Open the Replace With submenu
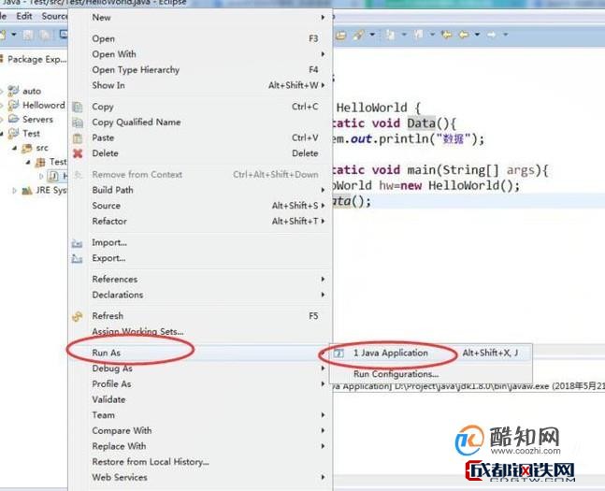The image size is (605, 491). (201, 446)
